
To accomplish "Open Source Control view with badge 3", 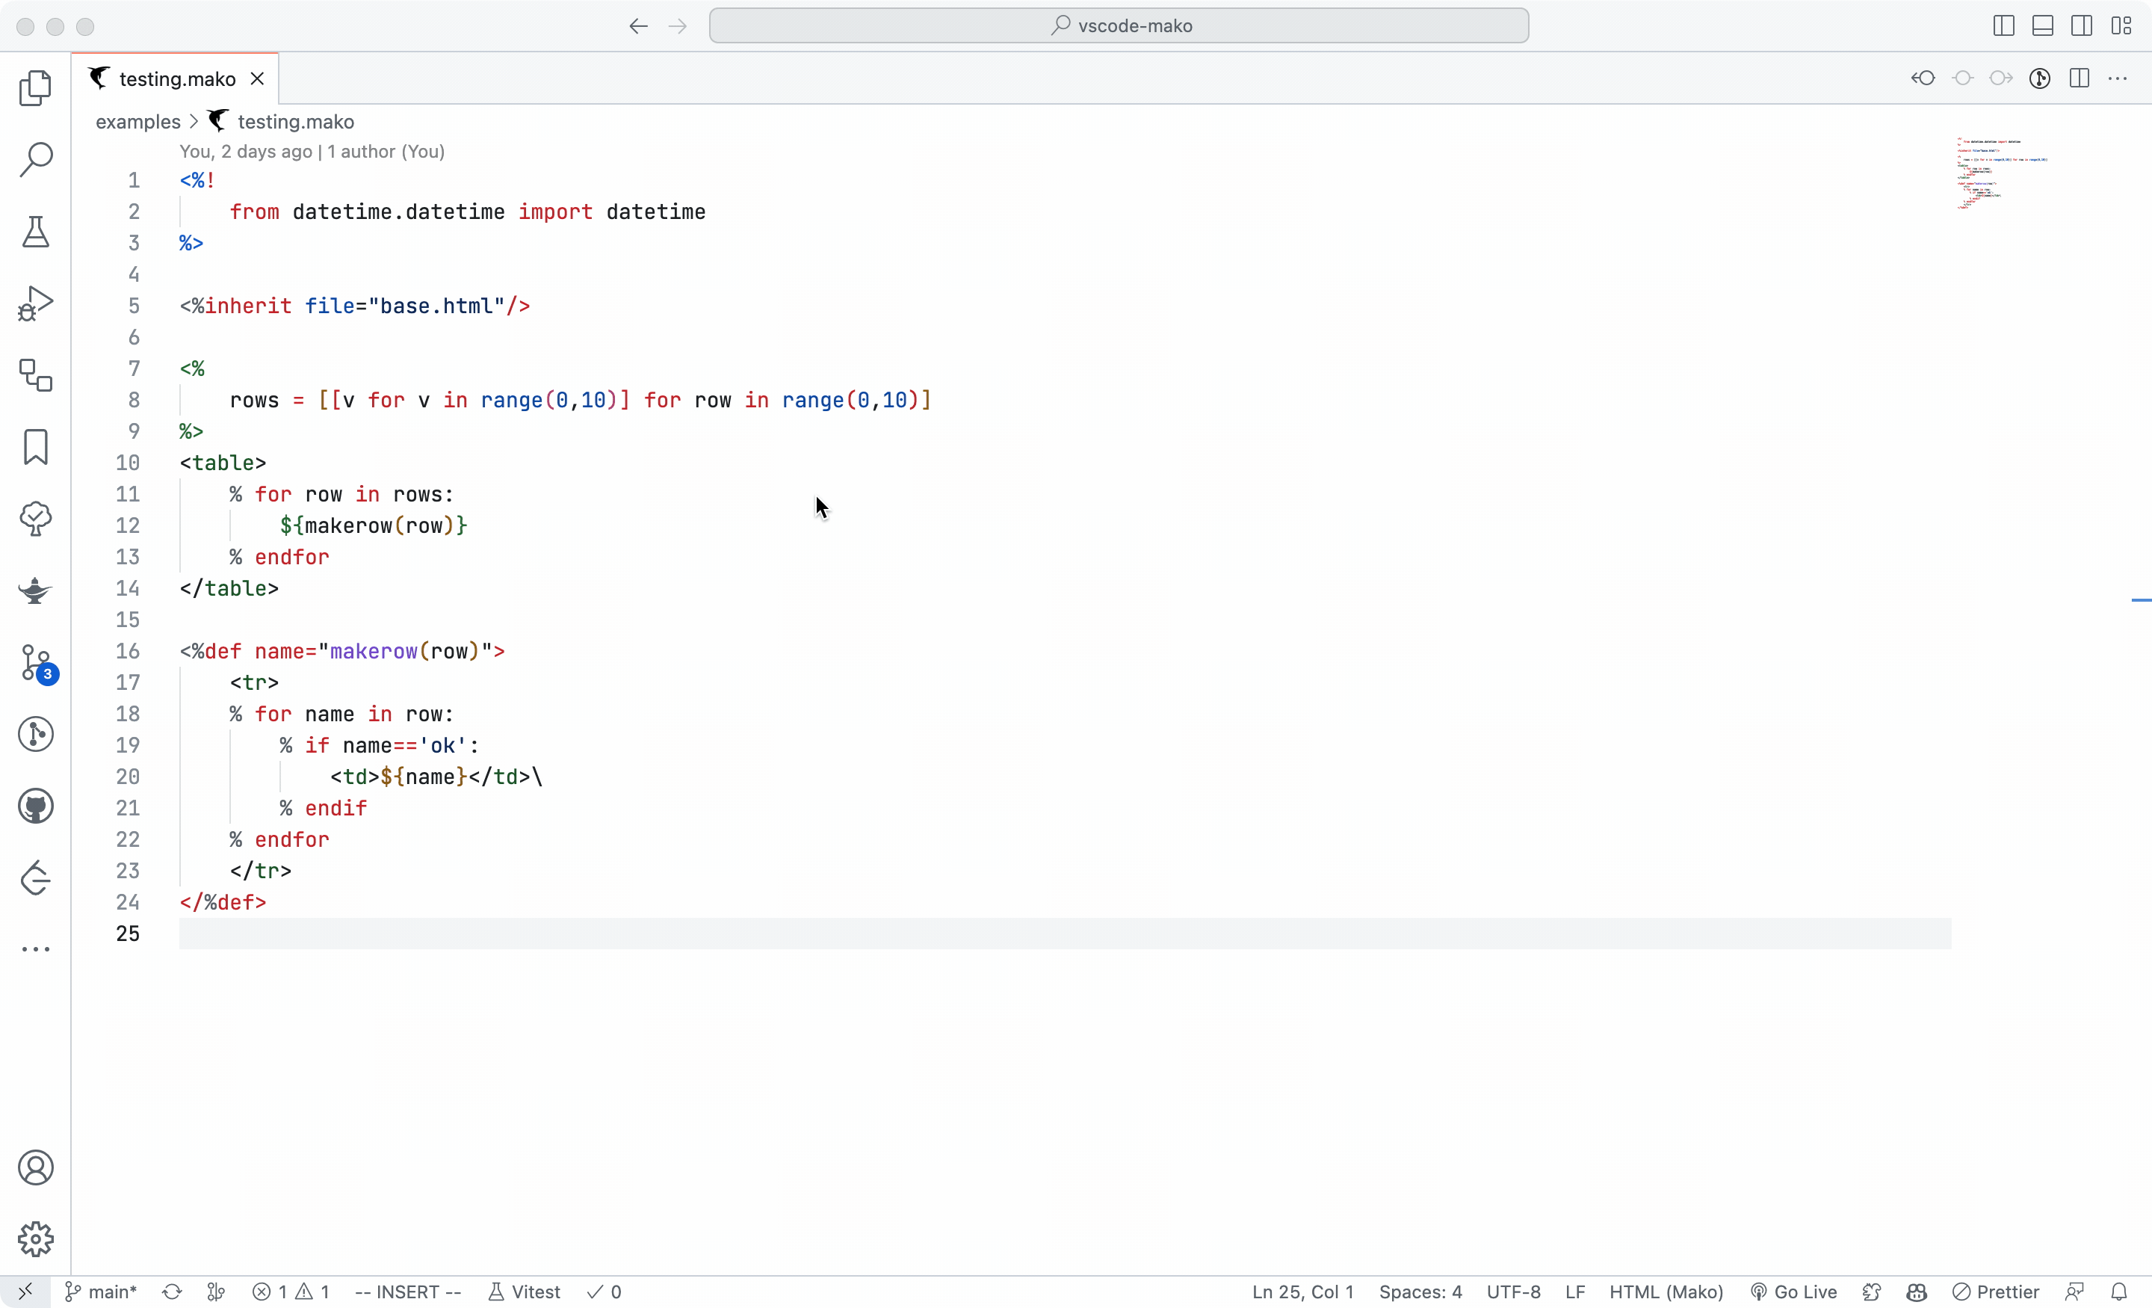I will (35, 663).
